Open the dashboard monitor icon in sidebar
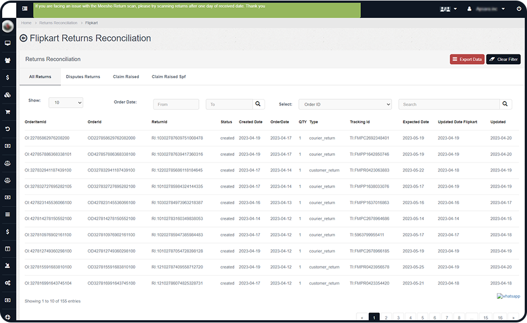 pyautogui.click(x=7, y=43)
